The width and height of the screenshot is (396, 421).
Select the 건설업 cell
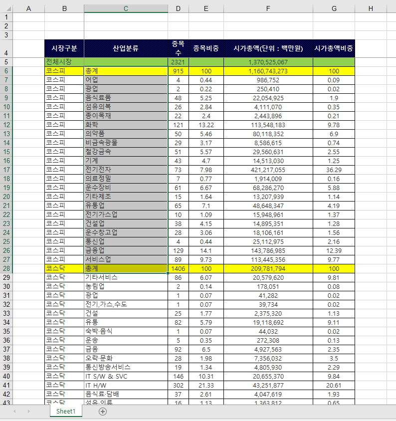click(x=126, y=223)
